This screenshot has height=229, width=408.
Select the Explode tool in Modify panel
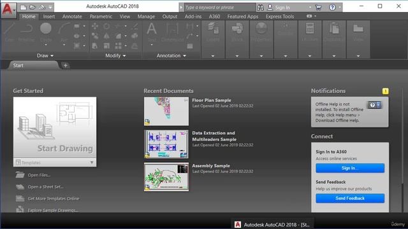coord(135,36)
